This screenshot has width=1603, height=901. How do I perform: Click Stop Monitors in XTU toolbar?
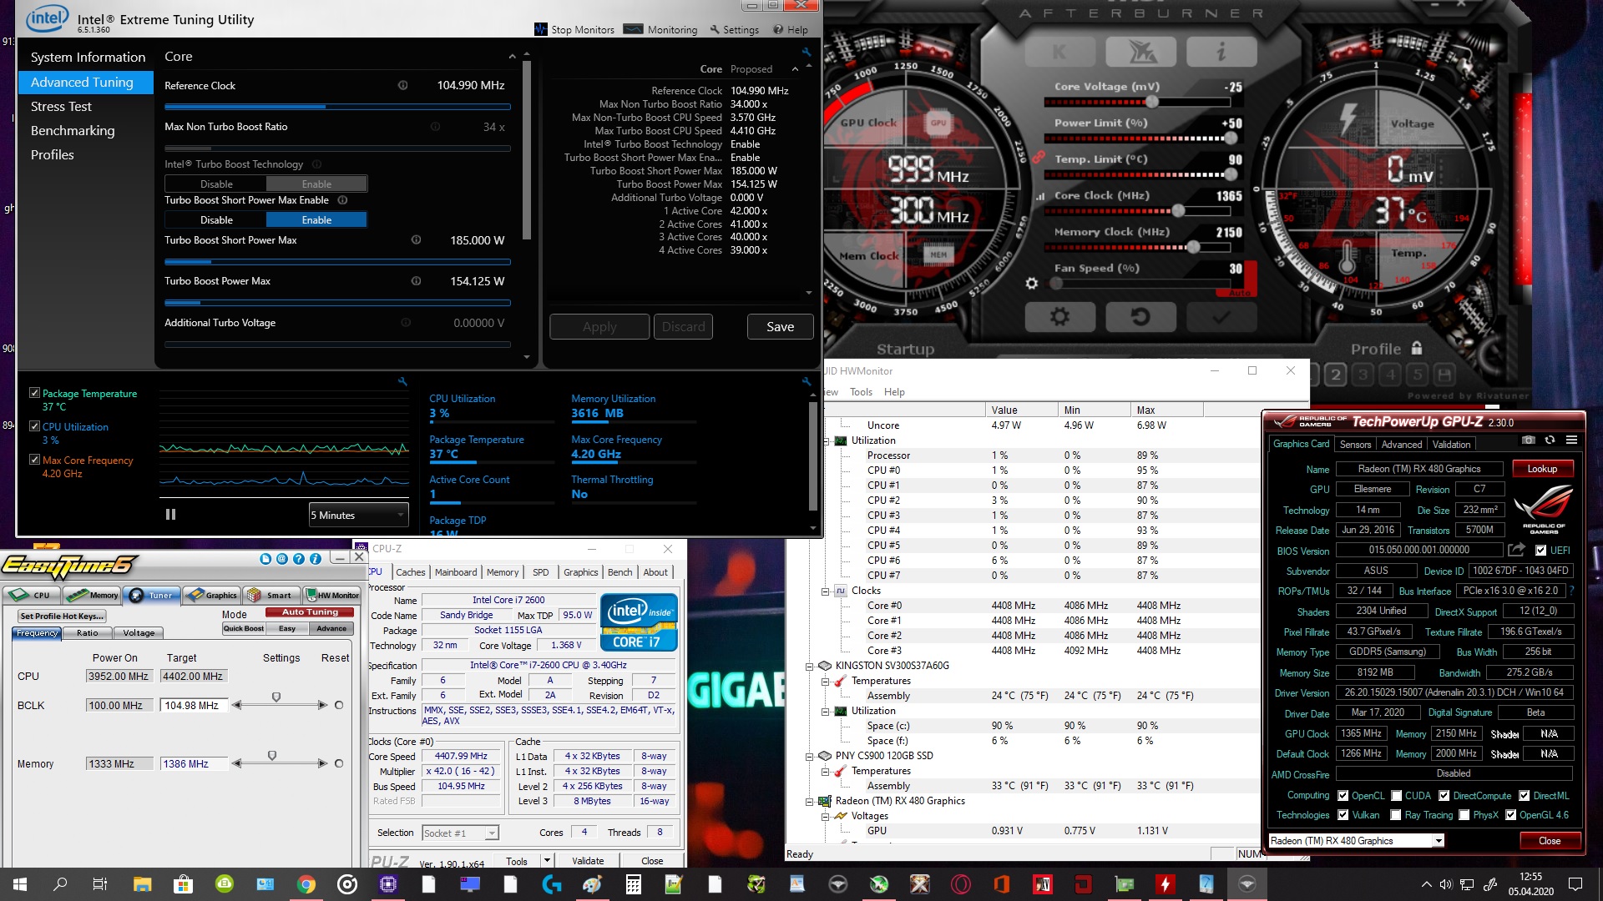coord(574,30)
